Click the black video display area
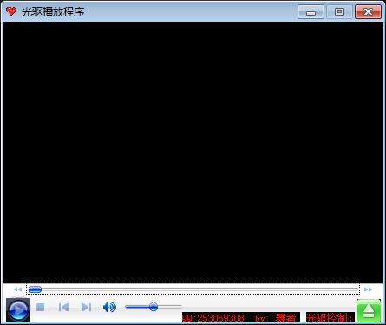 coord(193,153)
